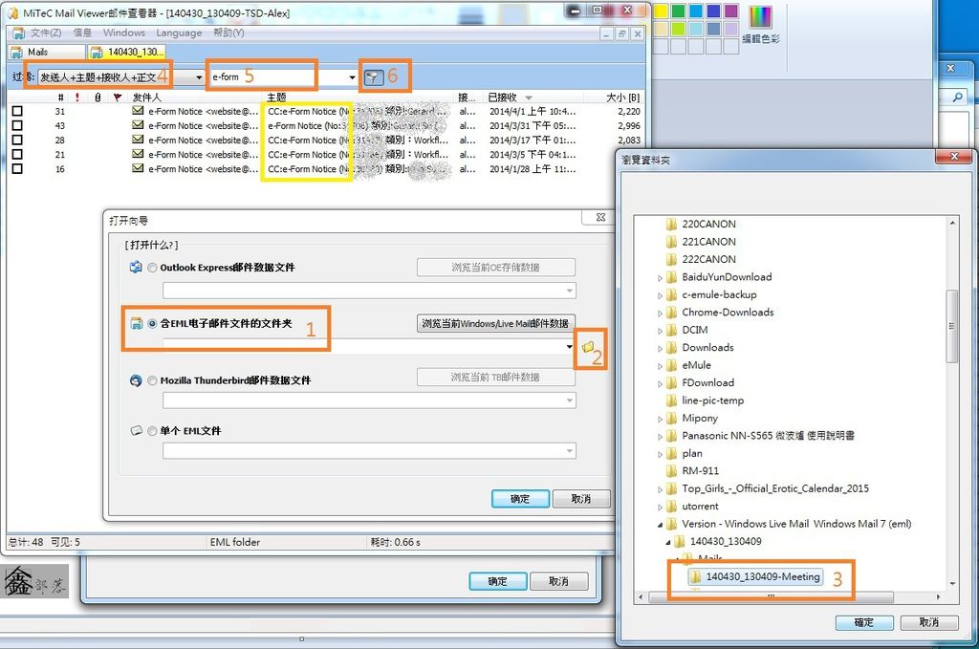Screen dimensions: 979x649
Task: Click the EML folder icon in the wizard
Action: click(136, 323)
